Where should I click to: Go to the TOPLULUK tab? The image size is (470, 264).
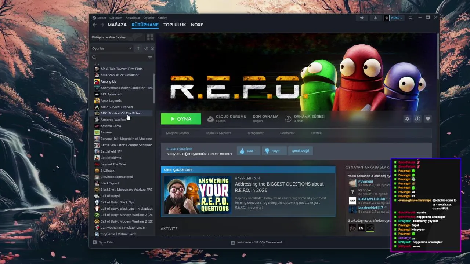175,25
